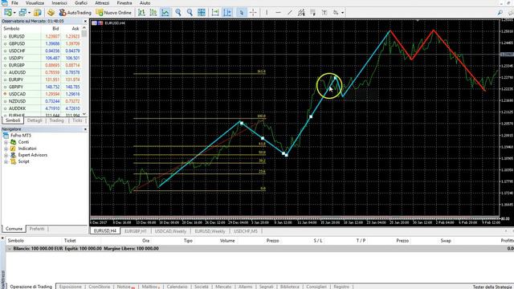Screen dimensions: 514x289
Task: Open the MetaEditor icon in the toolbar
Action: click(51, 13)
